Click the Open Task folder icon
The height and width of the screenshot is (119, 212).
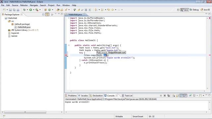click(x=62, y=10)
